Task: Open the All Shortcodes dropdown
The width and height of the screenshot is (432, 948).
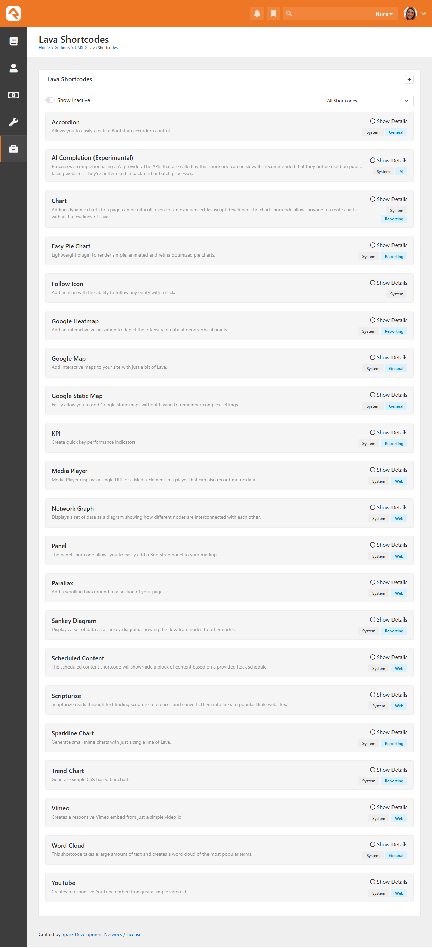Action: pyautogui.click(x=368, y=101)
